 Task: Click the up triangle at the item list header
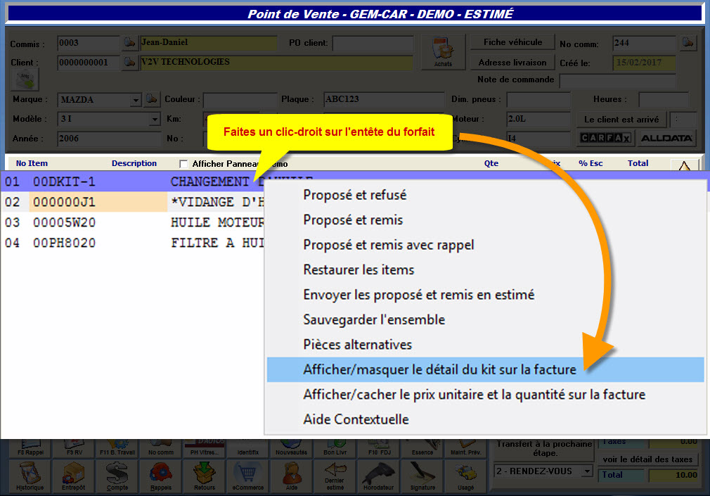tap(684, 165)
